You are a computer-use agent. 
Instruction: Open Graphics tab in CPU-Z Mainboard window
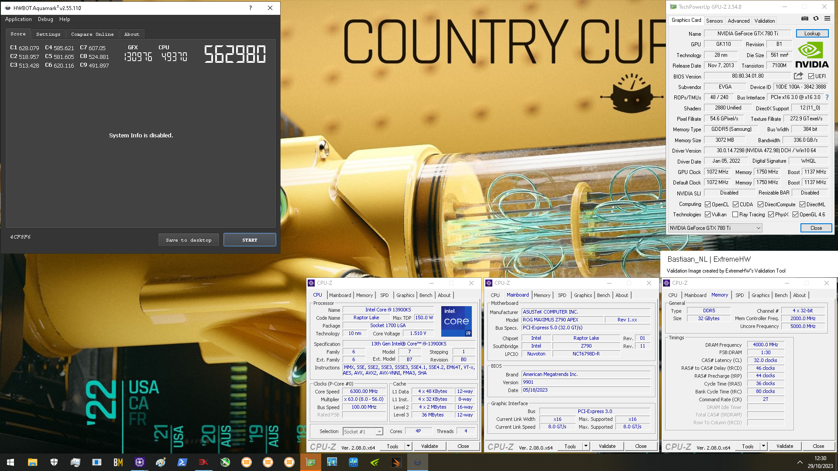pos(583,295)
